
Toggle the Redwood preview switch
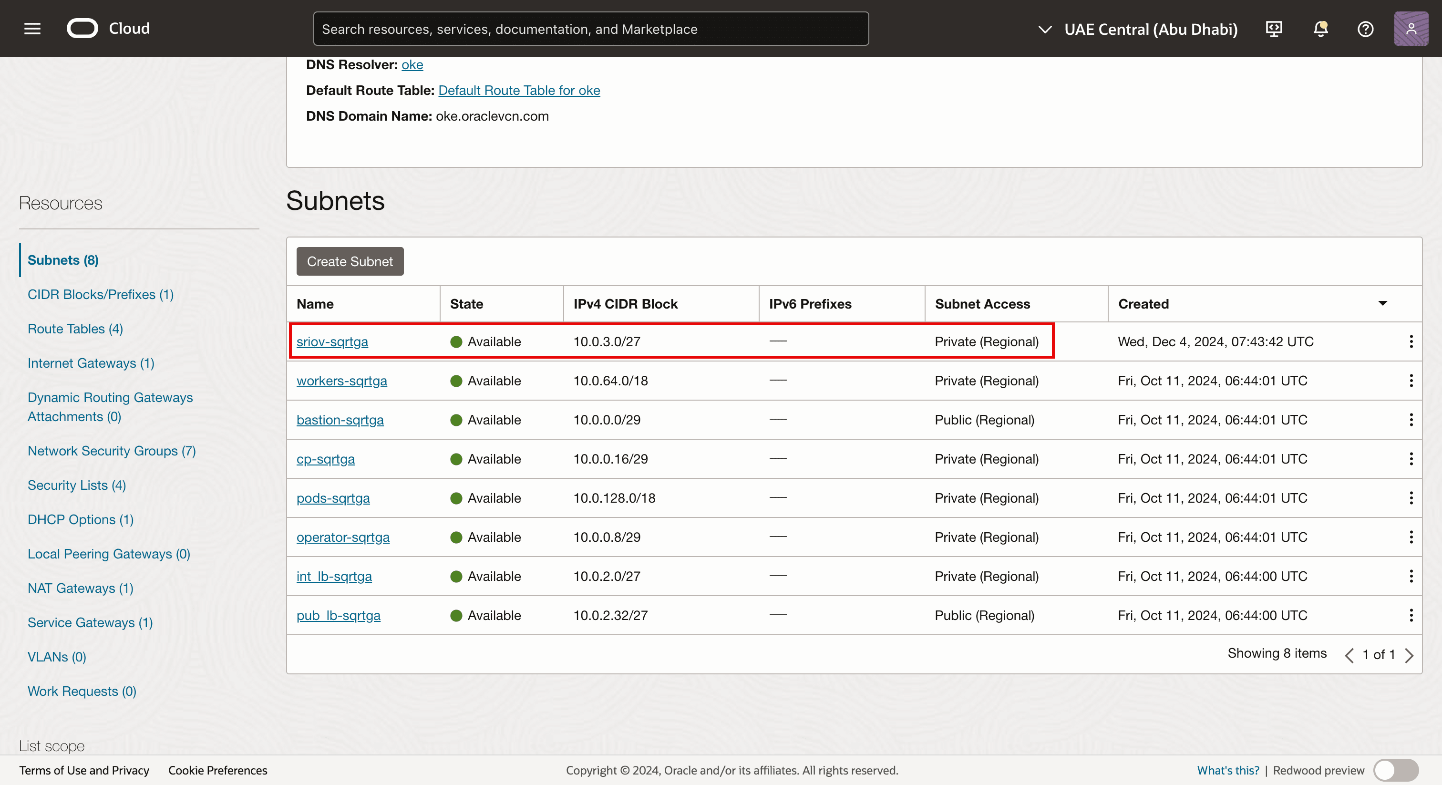[x=1396, y=770]
